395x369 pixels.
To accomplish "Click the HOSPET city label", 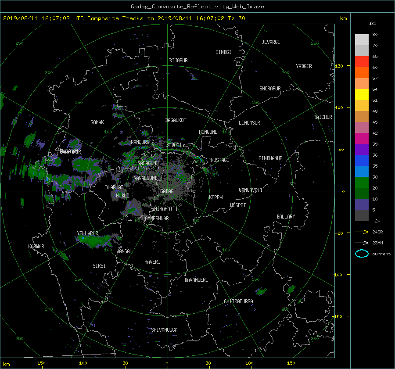I will tap(238, 205).
